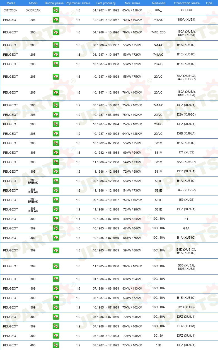This screenshot has width=218, height=350.
Task: Select the 94kW / 128KM power cell
Action: [132, 134]
